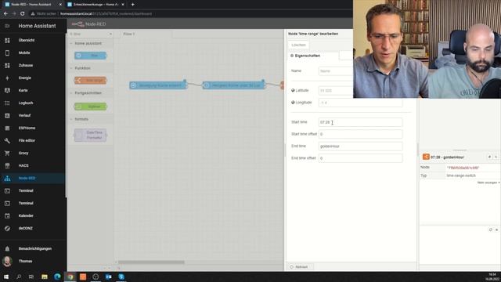
Task: Click the 07:28 - goldenHour info title
Action: click(x=447, y=157)
